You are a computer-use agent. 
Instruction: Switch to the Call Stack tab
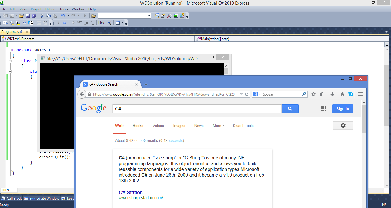[11, 198]
